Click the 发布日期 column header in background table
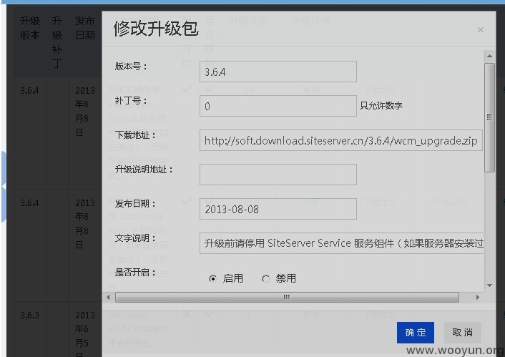 pos(85,28)
